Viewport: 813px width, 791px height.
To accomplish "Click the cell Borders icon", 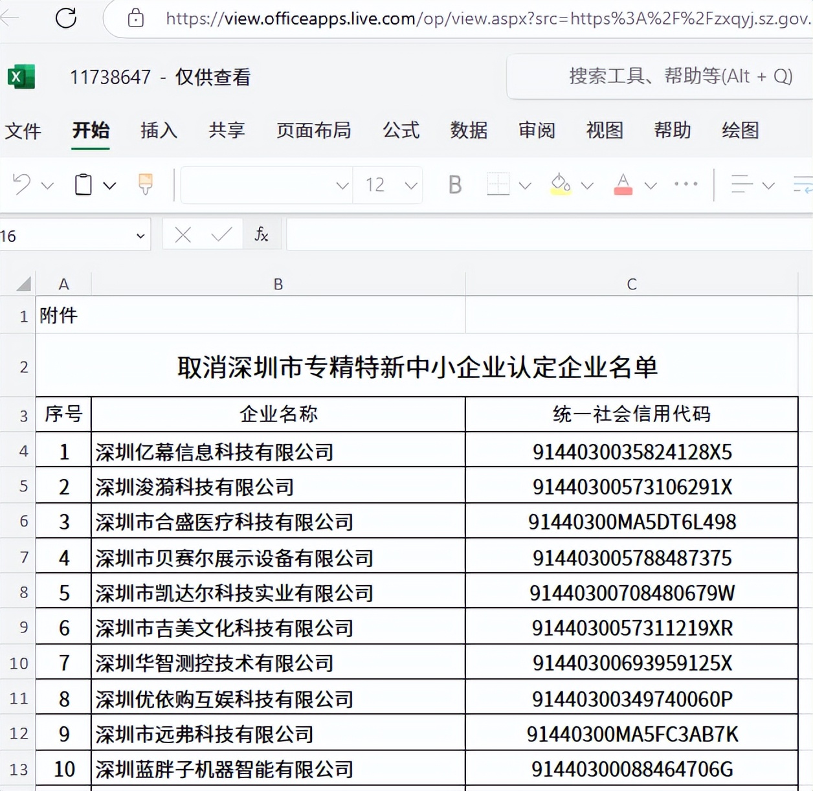I will tap(498, 184).
